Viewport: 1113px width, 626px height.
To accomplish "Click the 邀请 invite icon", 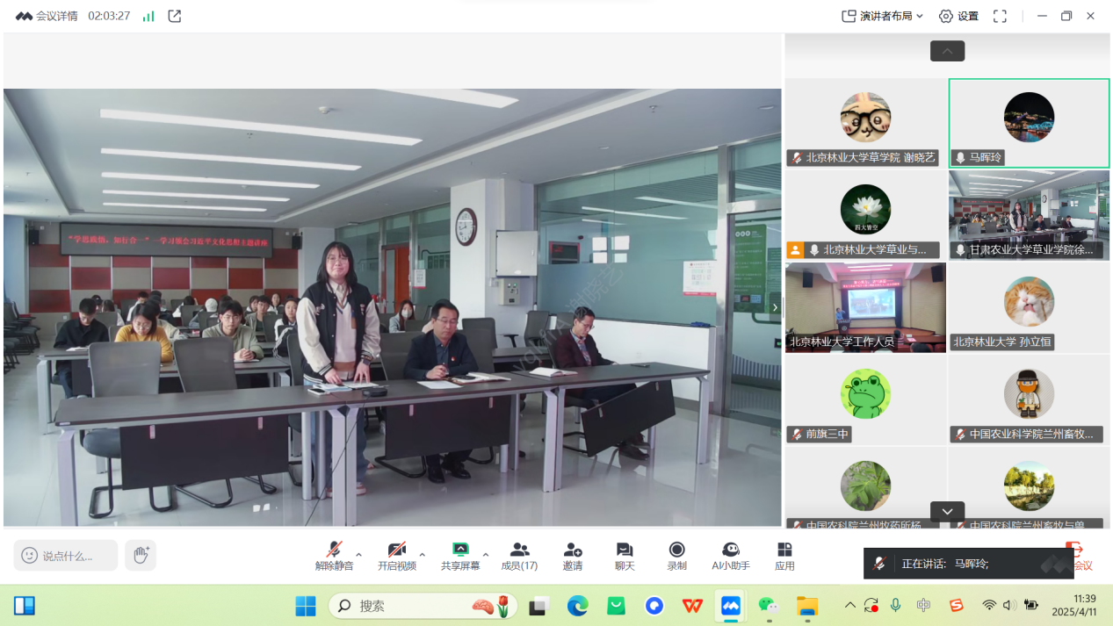I will coord(573,557).
